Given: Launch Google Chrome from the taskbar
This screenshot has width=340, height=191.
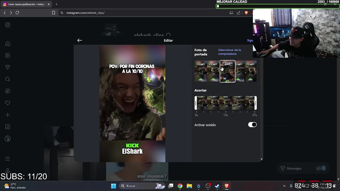Looking at the screenshot, I should [x=180, y=186].
